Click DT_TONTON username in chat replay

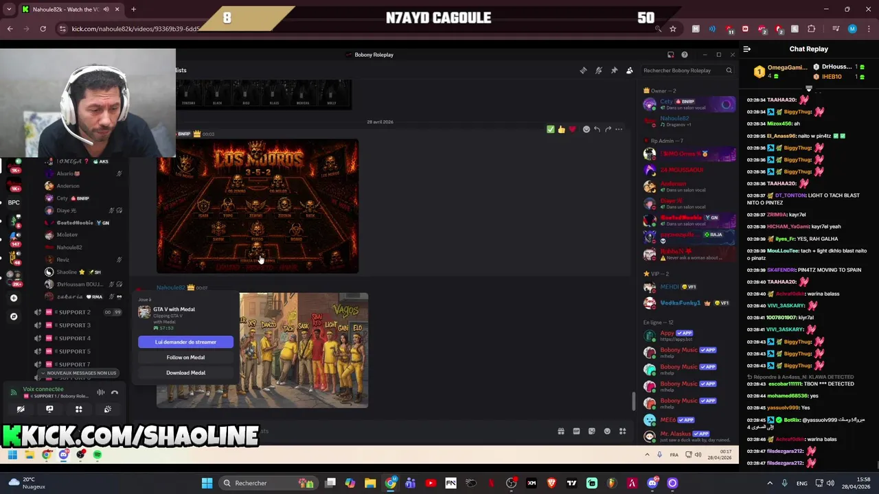[x=790, y=196]
